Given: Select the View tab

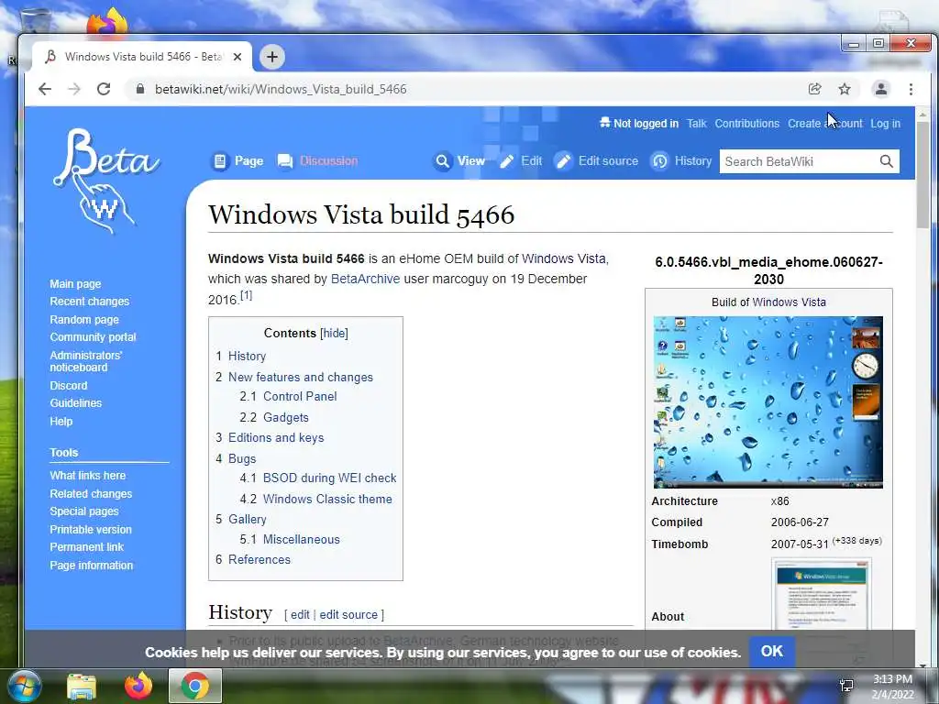Looking at the screenshot, I should click(459, 161).
